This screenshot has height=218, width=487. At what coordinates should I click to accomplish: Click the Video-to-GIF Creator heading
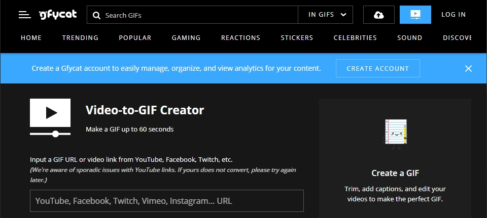(x=145, y=110)
